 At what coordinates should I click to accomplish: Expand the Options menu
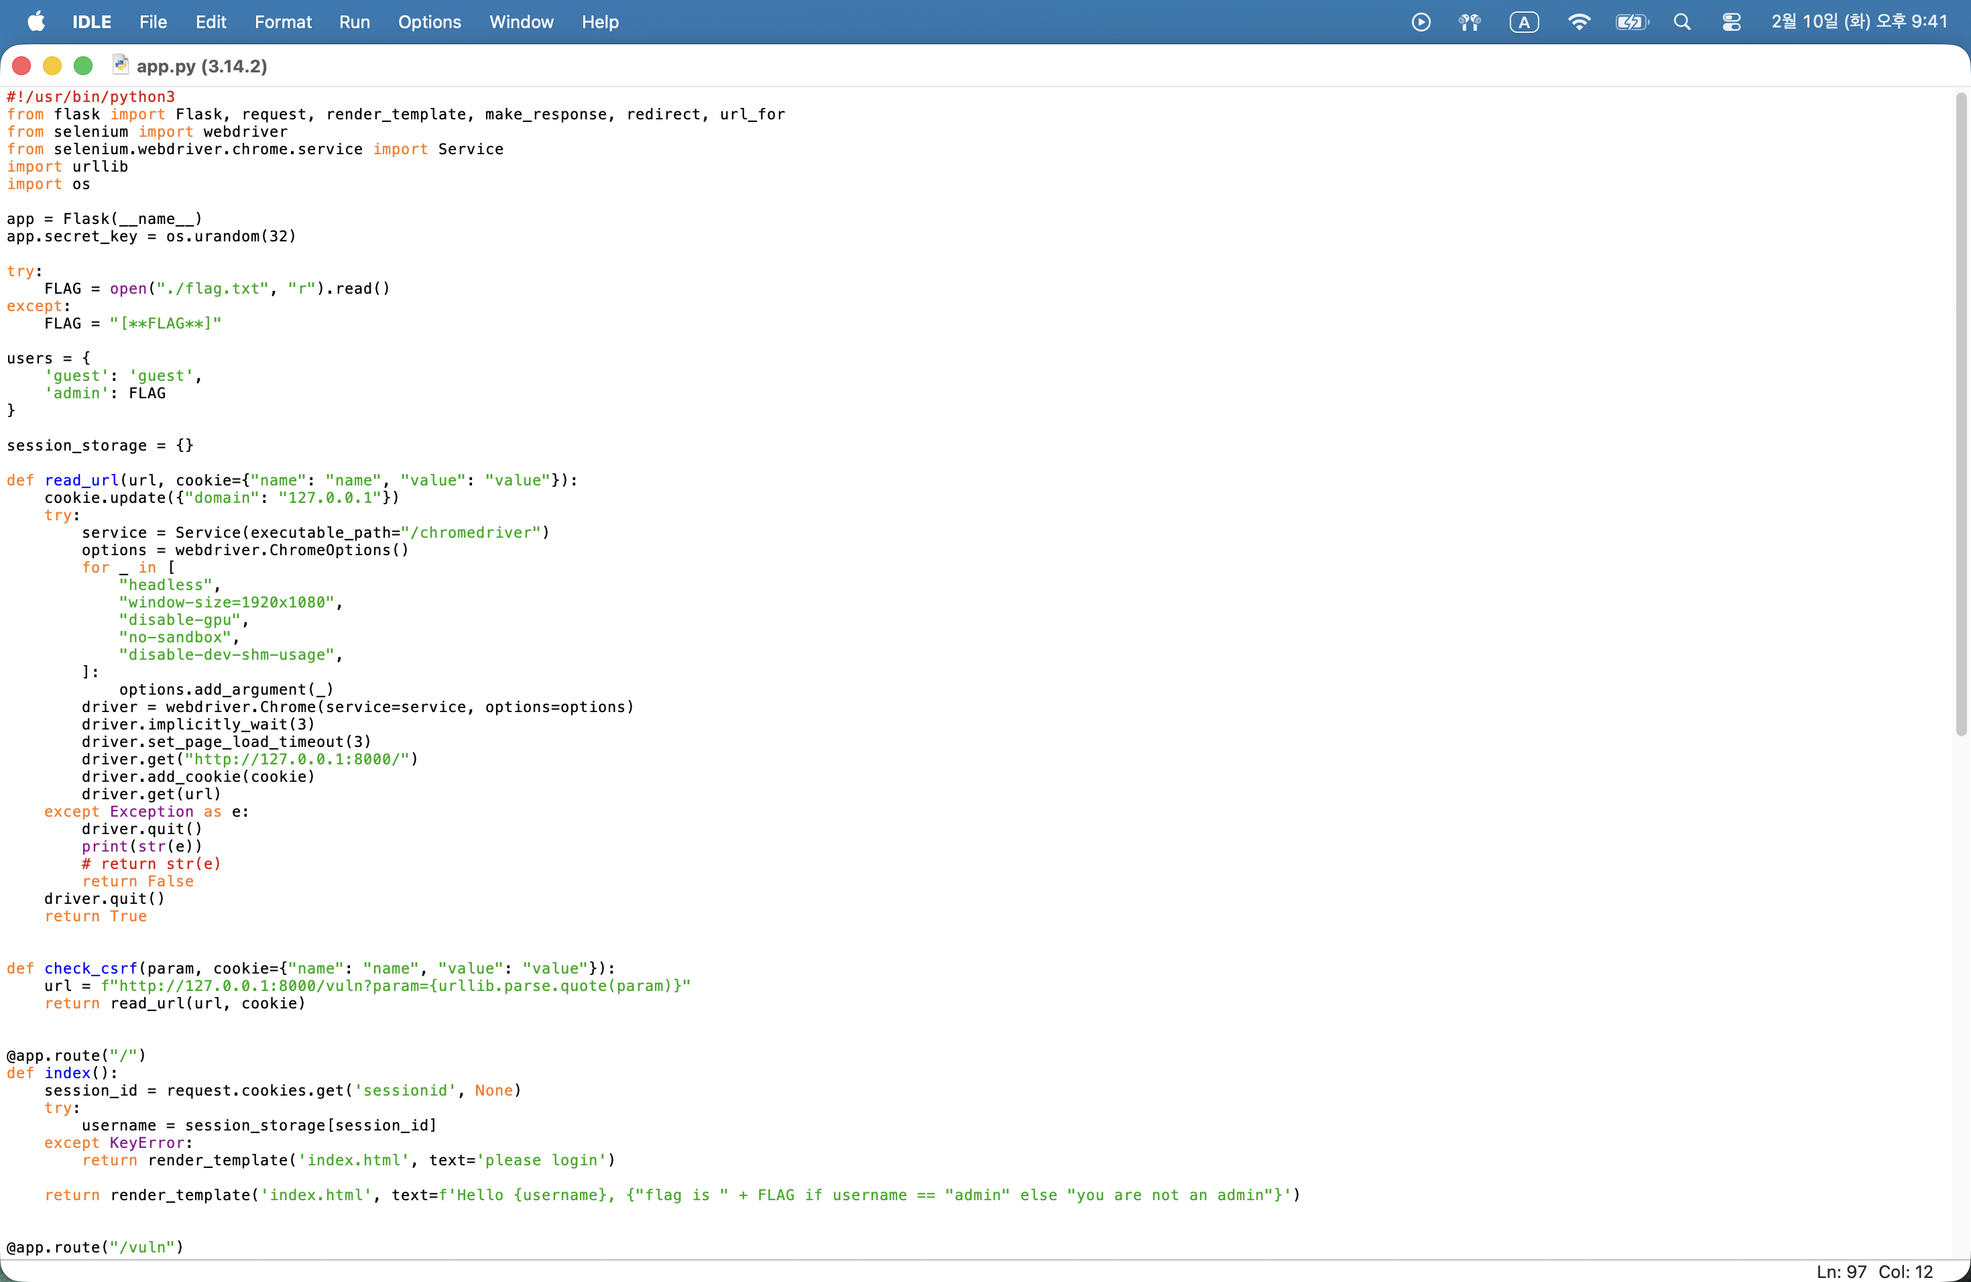click(x=429, y=22)
